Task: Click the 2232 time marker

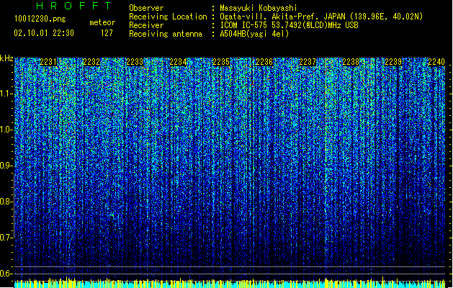Action: 91,62
